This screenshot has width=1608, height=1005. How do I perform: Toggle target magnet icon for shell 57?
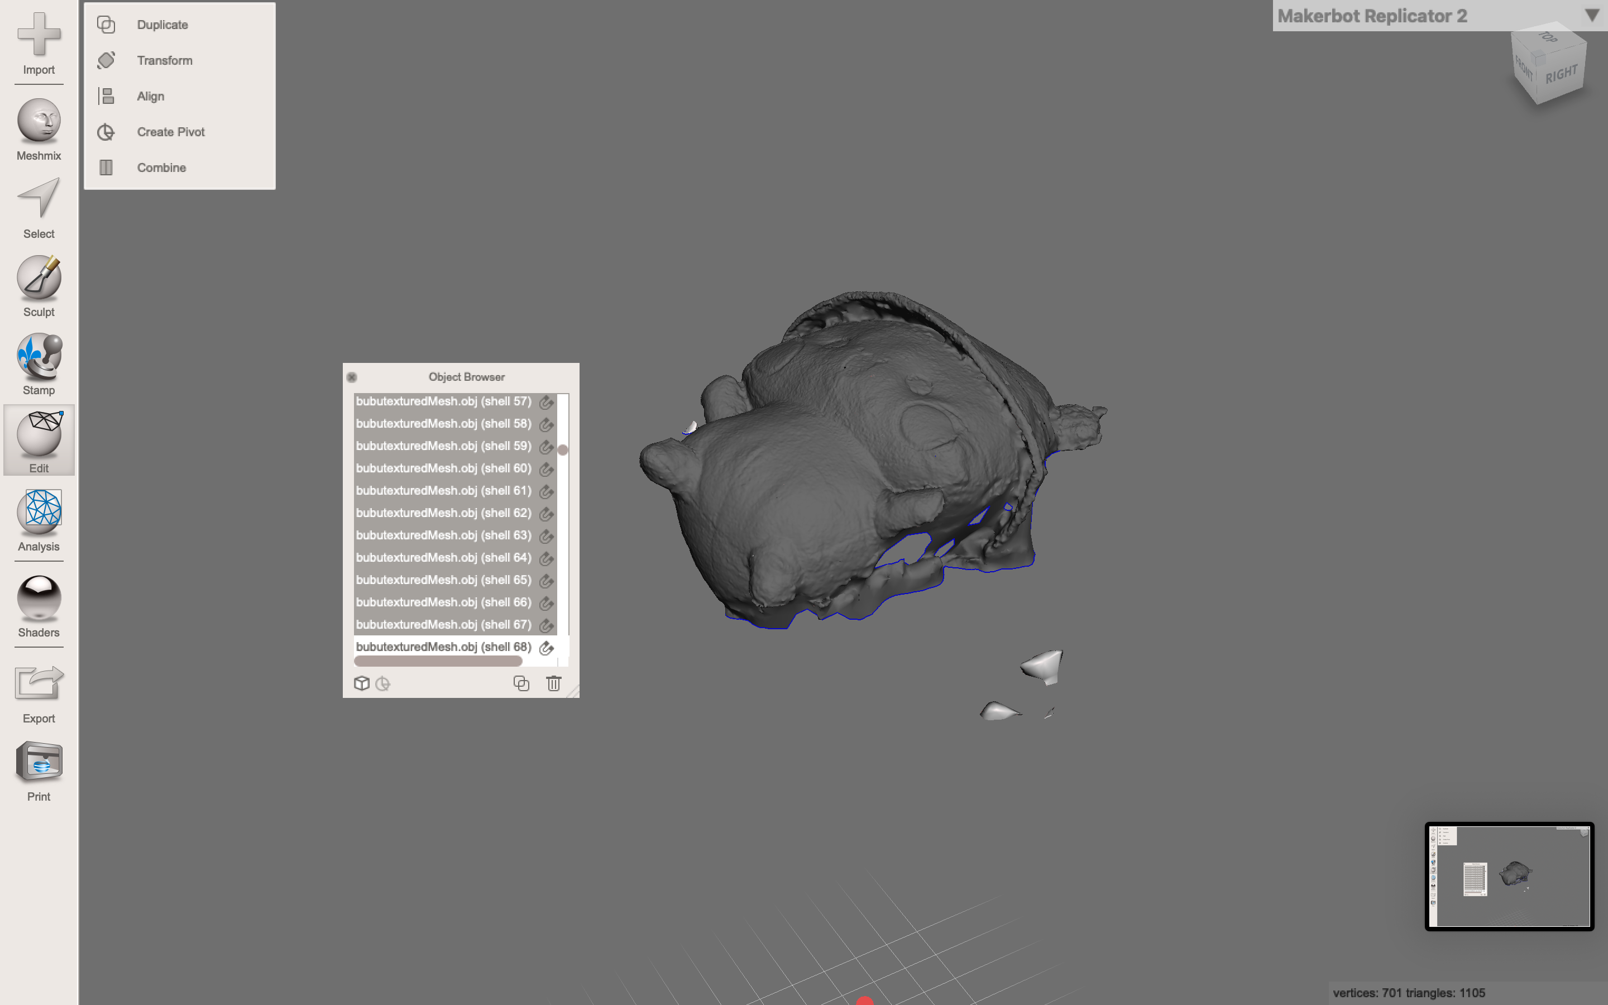click(x=546, y=402)
